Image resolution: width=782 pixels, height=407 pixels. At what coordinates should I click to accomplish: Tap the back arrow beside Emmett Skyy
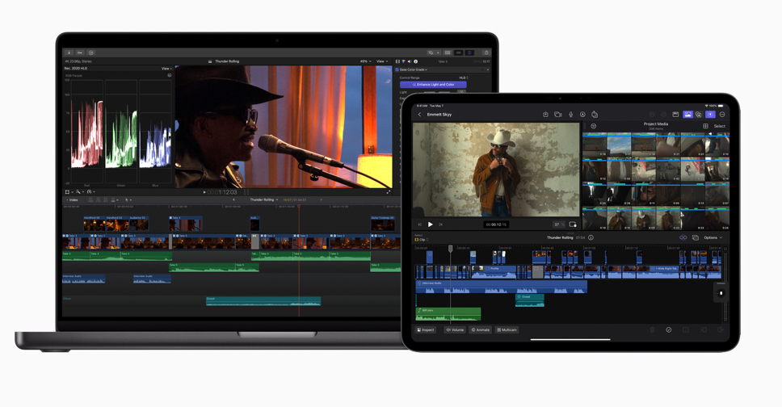tap(420, 115)
